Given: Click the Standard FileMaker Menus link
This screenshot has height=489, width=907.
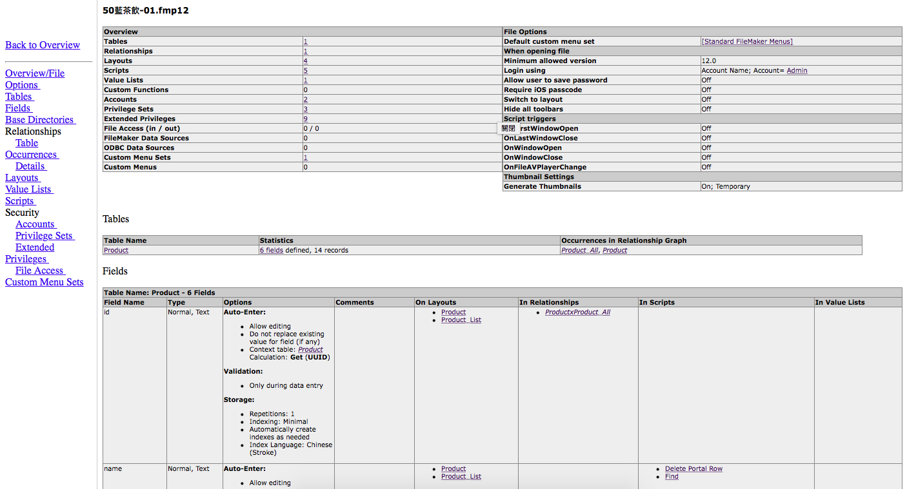Looking at the screenshot, I should pyautogui.click(x=747, y=41).
